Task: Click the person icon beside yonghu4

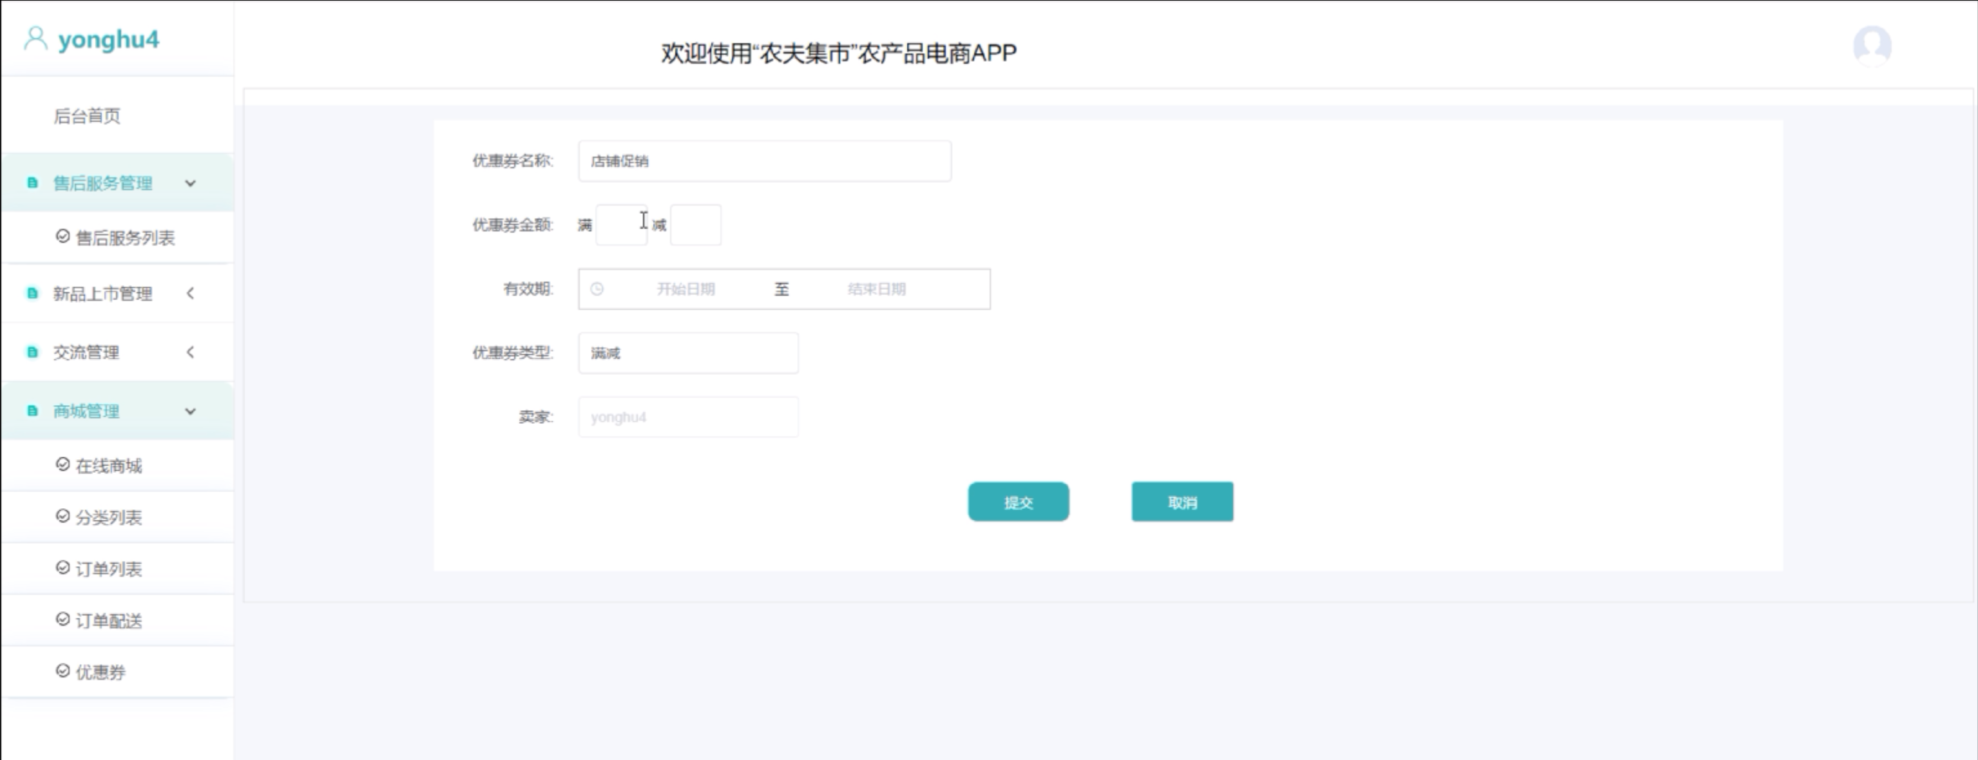Action: point(35,39)
